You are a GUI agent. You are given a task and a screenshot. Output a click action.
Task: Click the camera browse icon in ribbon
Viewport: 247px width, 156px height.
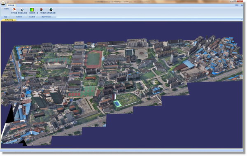22,10
